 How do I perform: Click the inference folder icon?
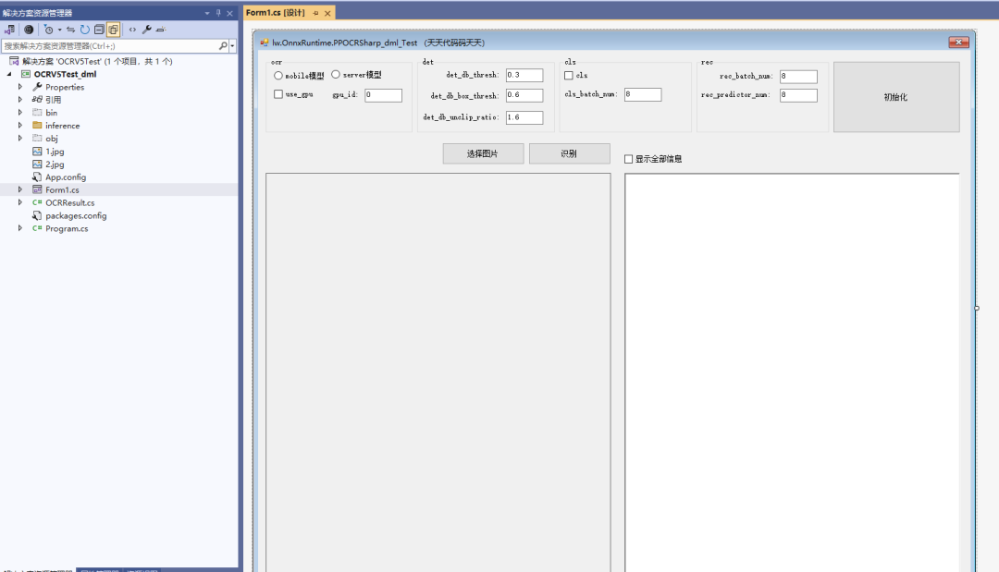point(37,126)
